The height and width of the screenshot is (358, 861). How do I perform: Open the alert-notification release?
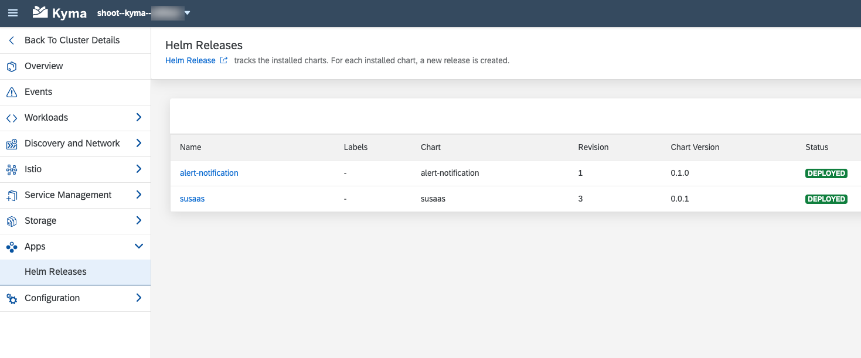click(209, 173)
